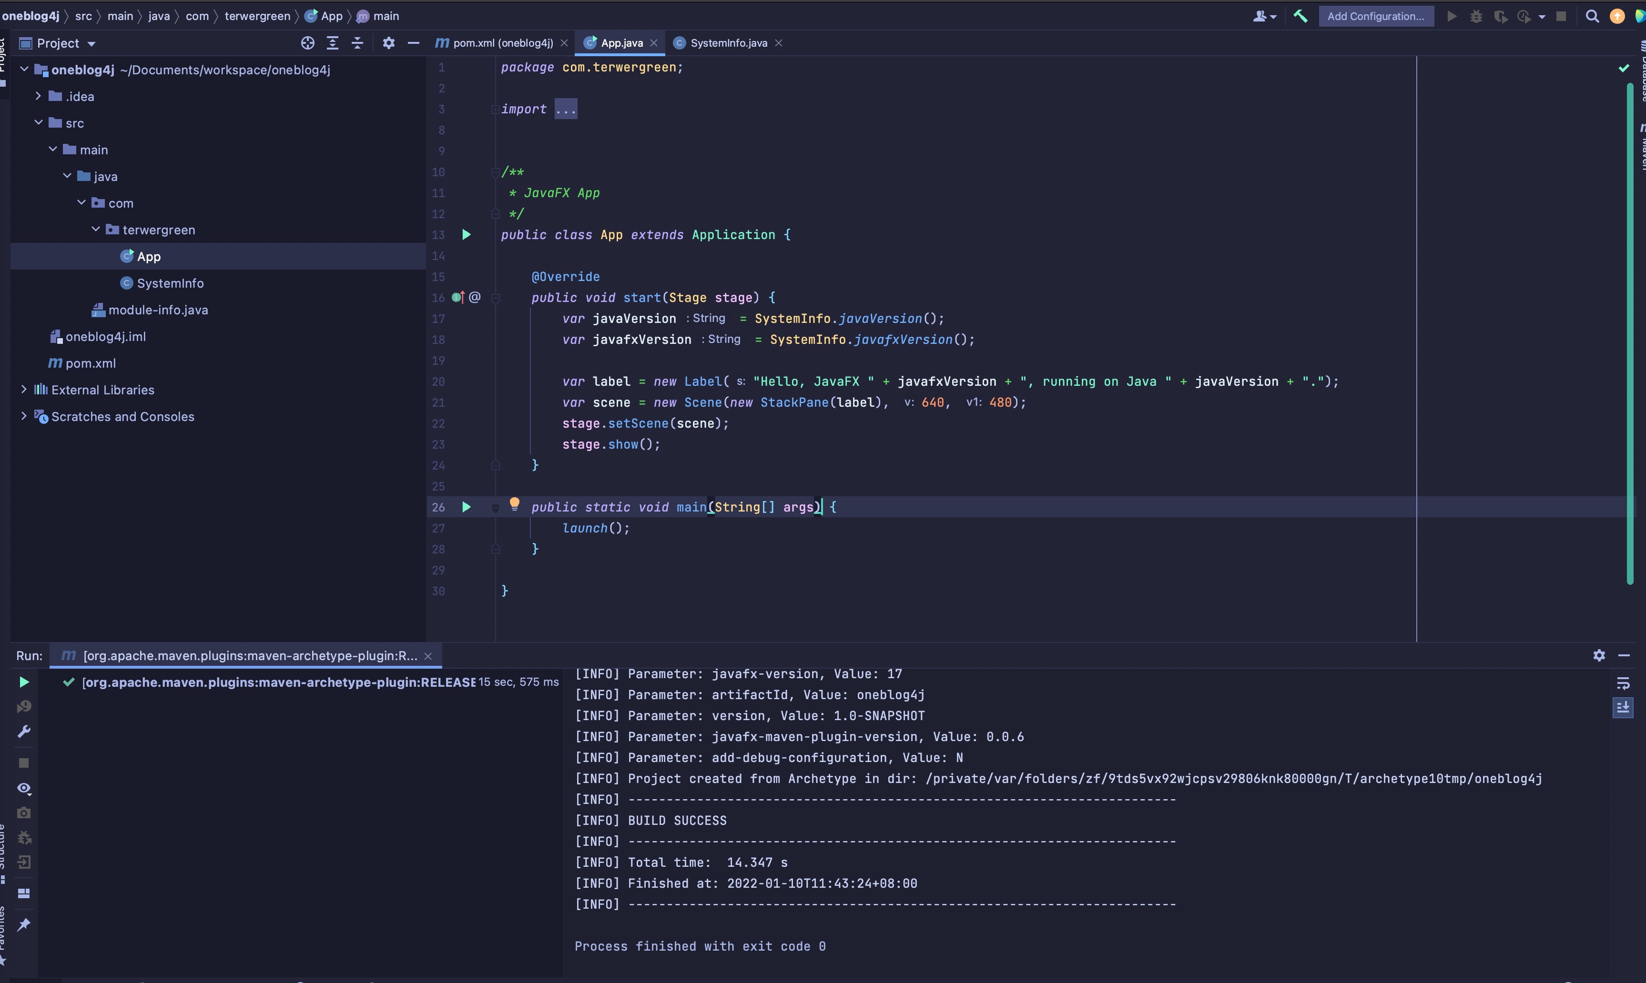
Task: Expand Scratches and Consoles node
Action: click(24, 416)
